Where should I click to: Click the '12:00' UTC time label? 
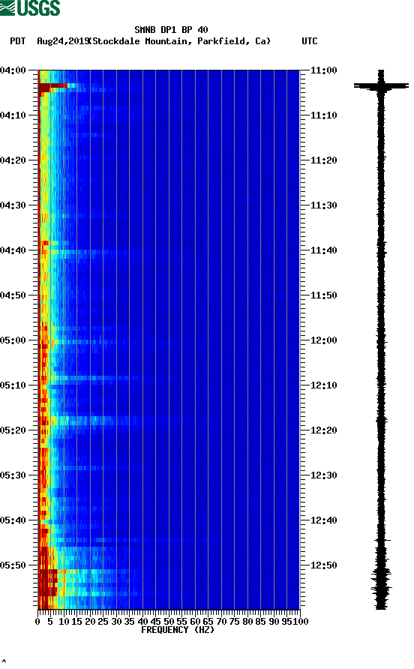pyautogui.click(x=323, y=340)
